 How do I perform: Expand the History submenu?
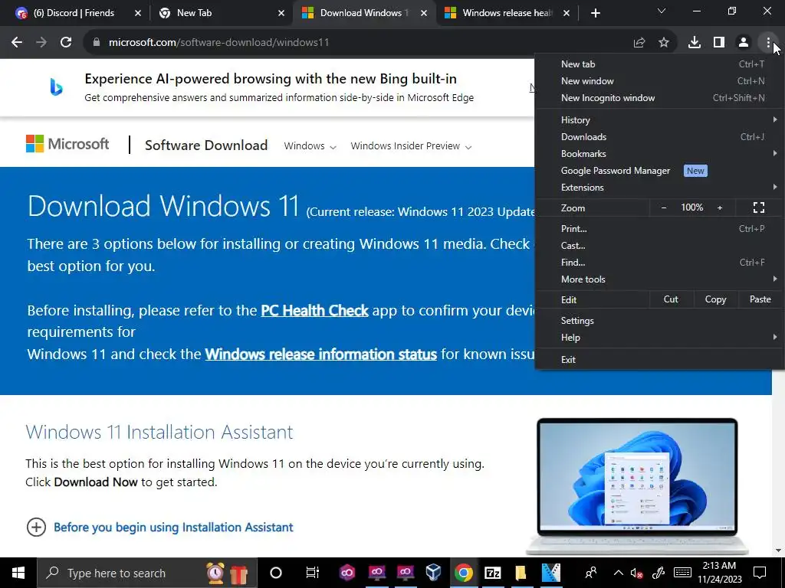pyautogui.click(x=659, y=120)
